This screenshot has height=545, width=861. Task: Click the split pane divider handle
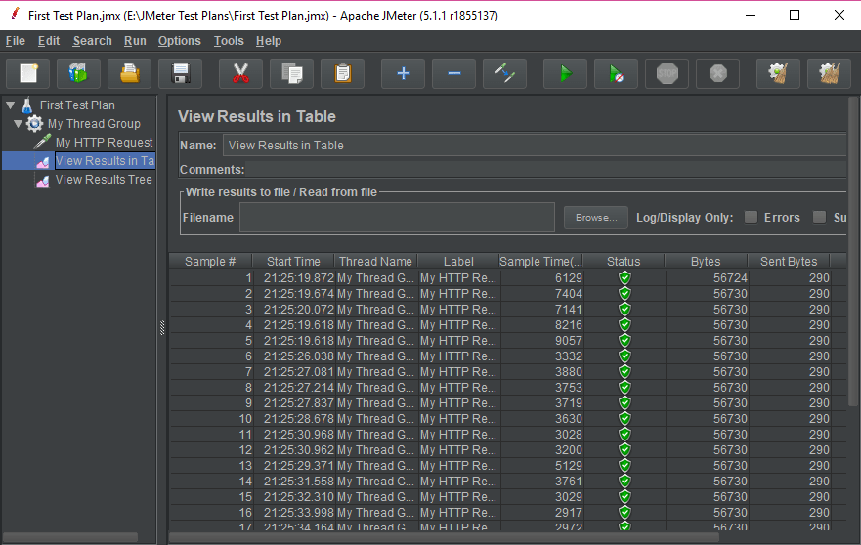point(162,327)
